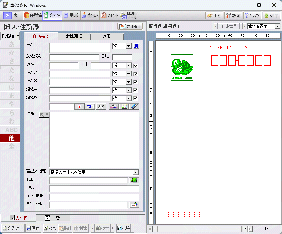Switch to 表 front side

click(7, 15)
